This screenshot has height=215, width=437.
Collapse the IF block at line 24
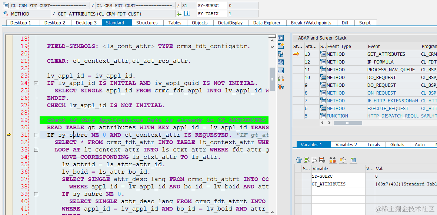[36, 83]
